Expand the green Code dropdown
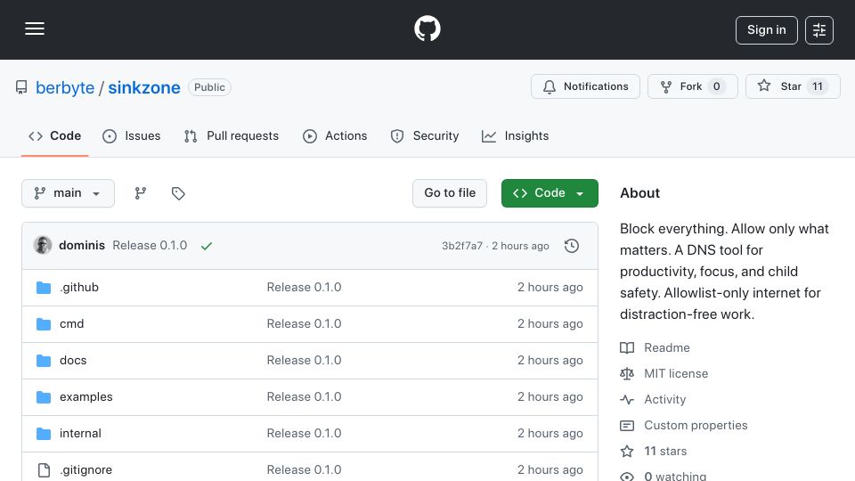855x481 pixels. [x=550, y=193]
